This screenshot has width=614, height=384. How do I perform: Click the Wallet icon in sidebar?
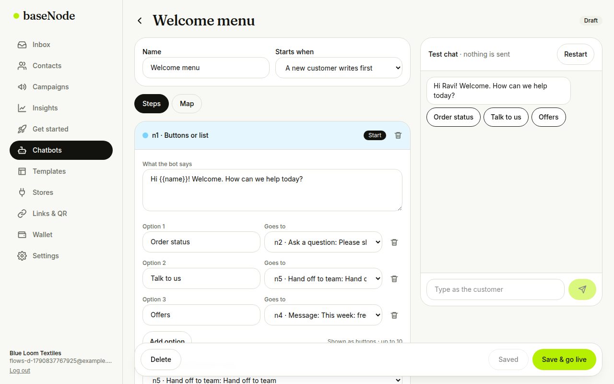point(22,235)
